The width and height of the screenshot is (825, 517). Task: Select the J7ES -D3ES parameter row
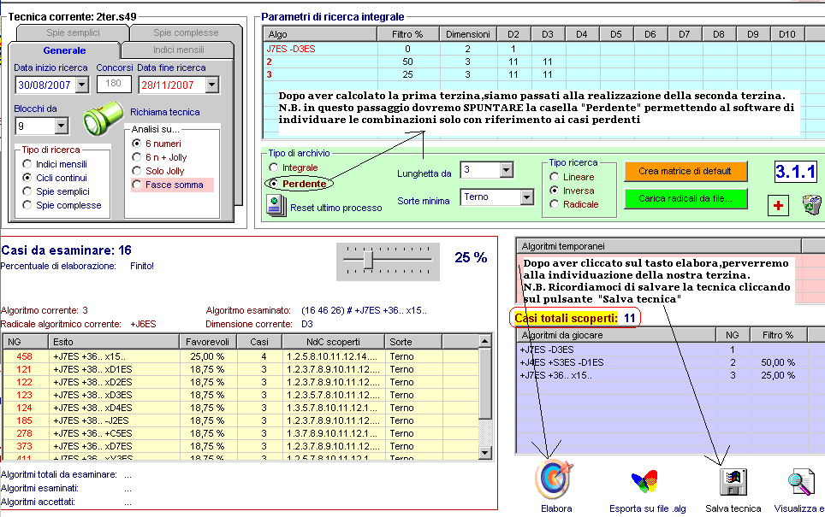click(x=543, y=49)
